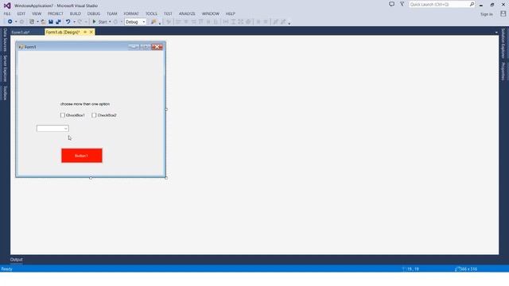Open the WINDOW menu
509x286 pixels.
point(210,14)
